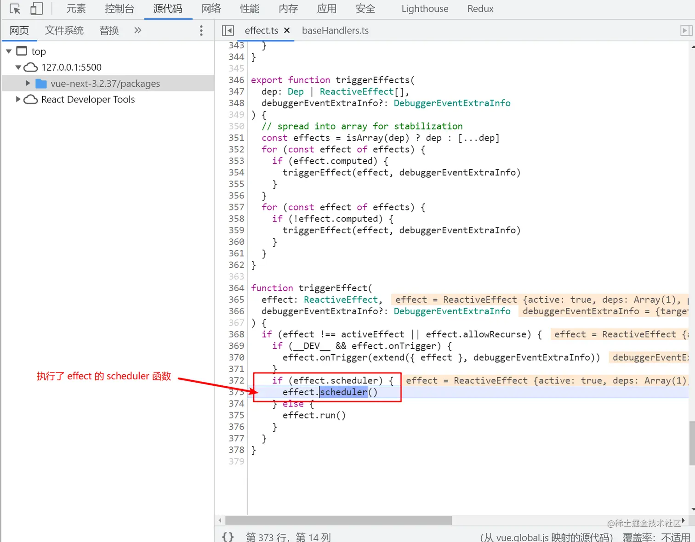Switch to the 安全 tab

click(x=365, y=9)
